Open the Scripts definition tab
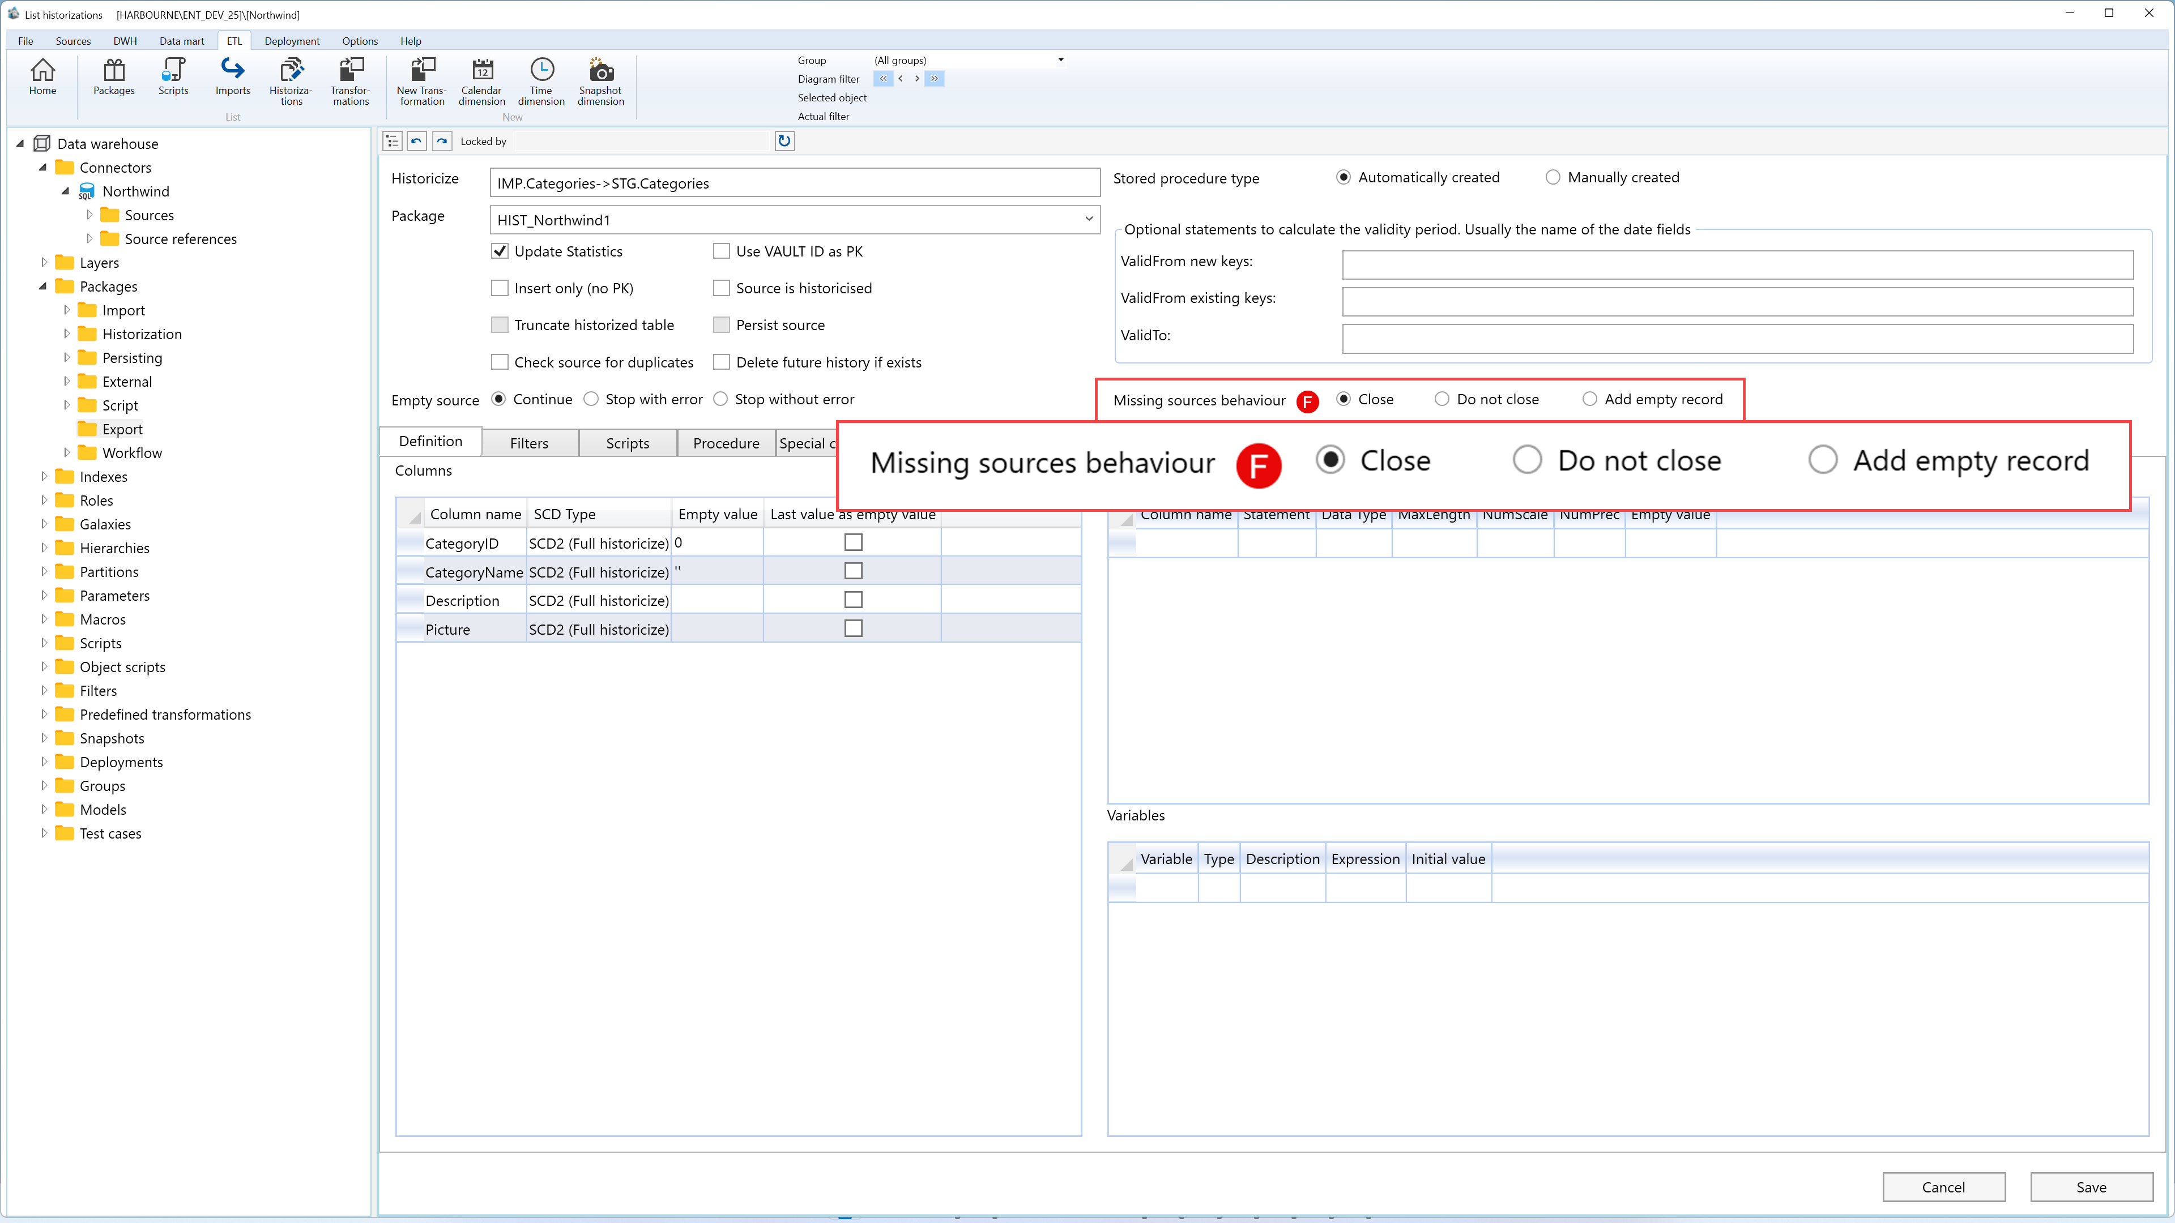Screen dimensions: 2175x1223 click(x=628, y=442)
